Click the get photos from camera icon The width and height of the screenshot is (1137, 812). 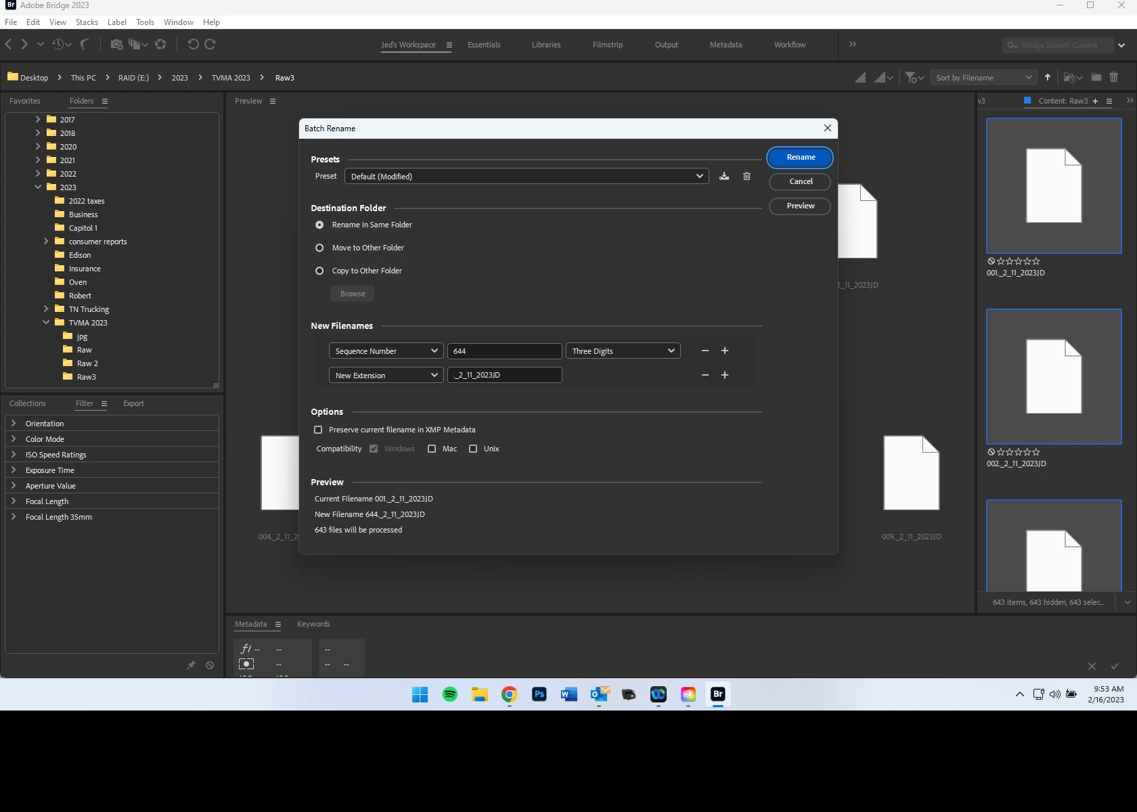(x=117, y=45)
